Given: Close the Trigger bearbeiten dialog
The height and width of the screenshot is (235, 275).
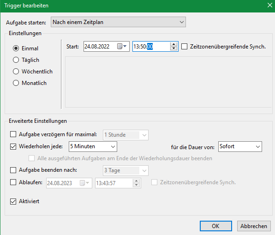Looking at the screenshot, I should (x=270, y=5).
